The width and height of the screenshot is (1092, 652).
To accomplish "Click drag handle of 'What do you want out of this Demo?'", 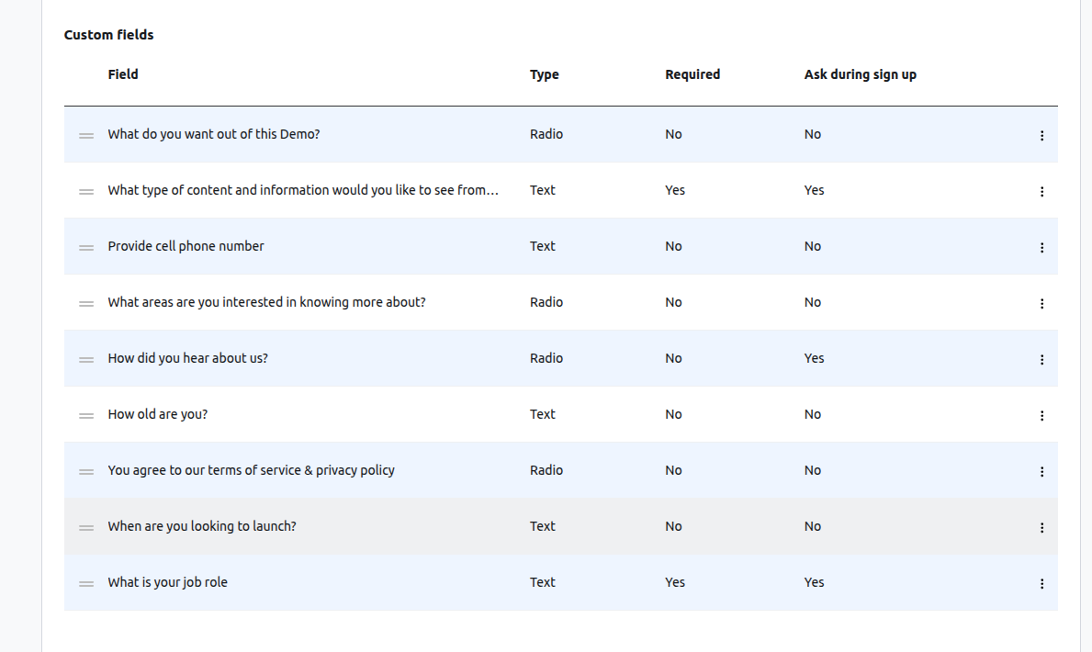I will pyautogui.click(x=86, y=136).
